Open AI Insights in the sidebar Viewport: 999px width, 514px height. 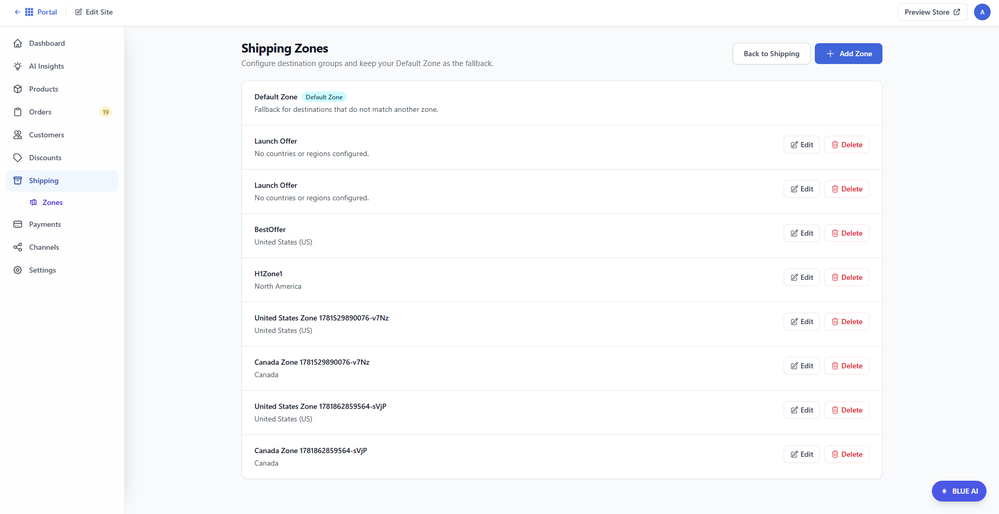pos(62,66)
